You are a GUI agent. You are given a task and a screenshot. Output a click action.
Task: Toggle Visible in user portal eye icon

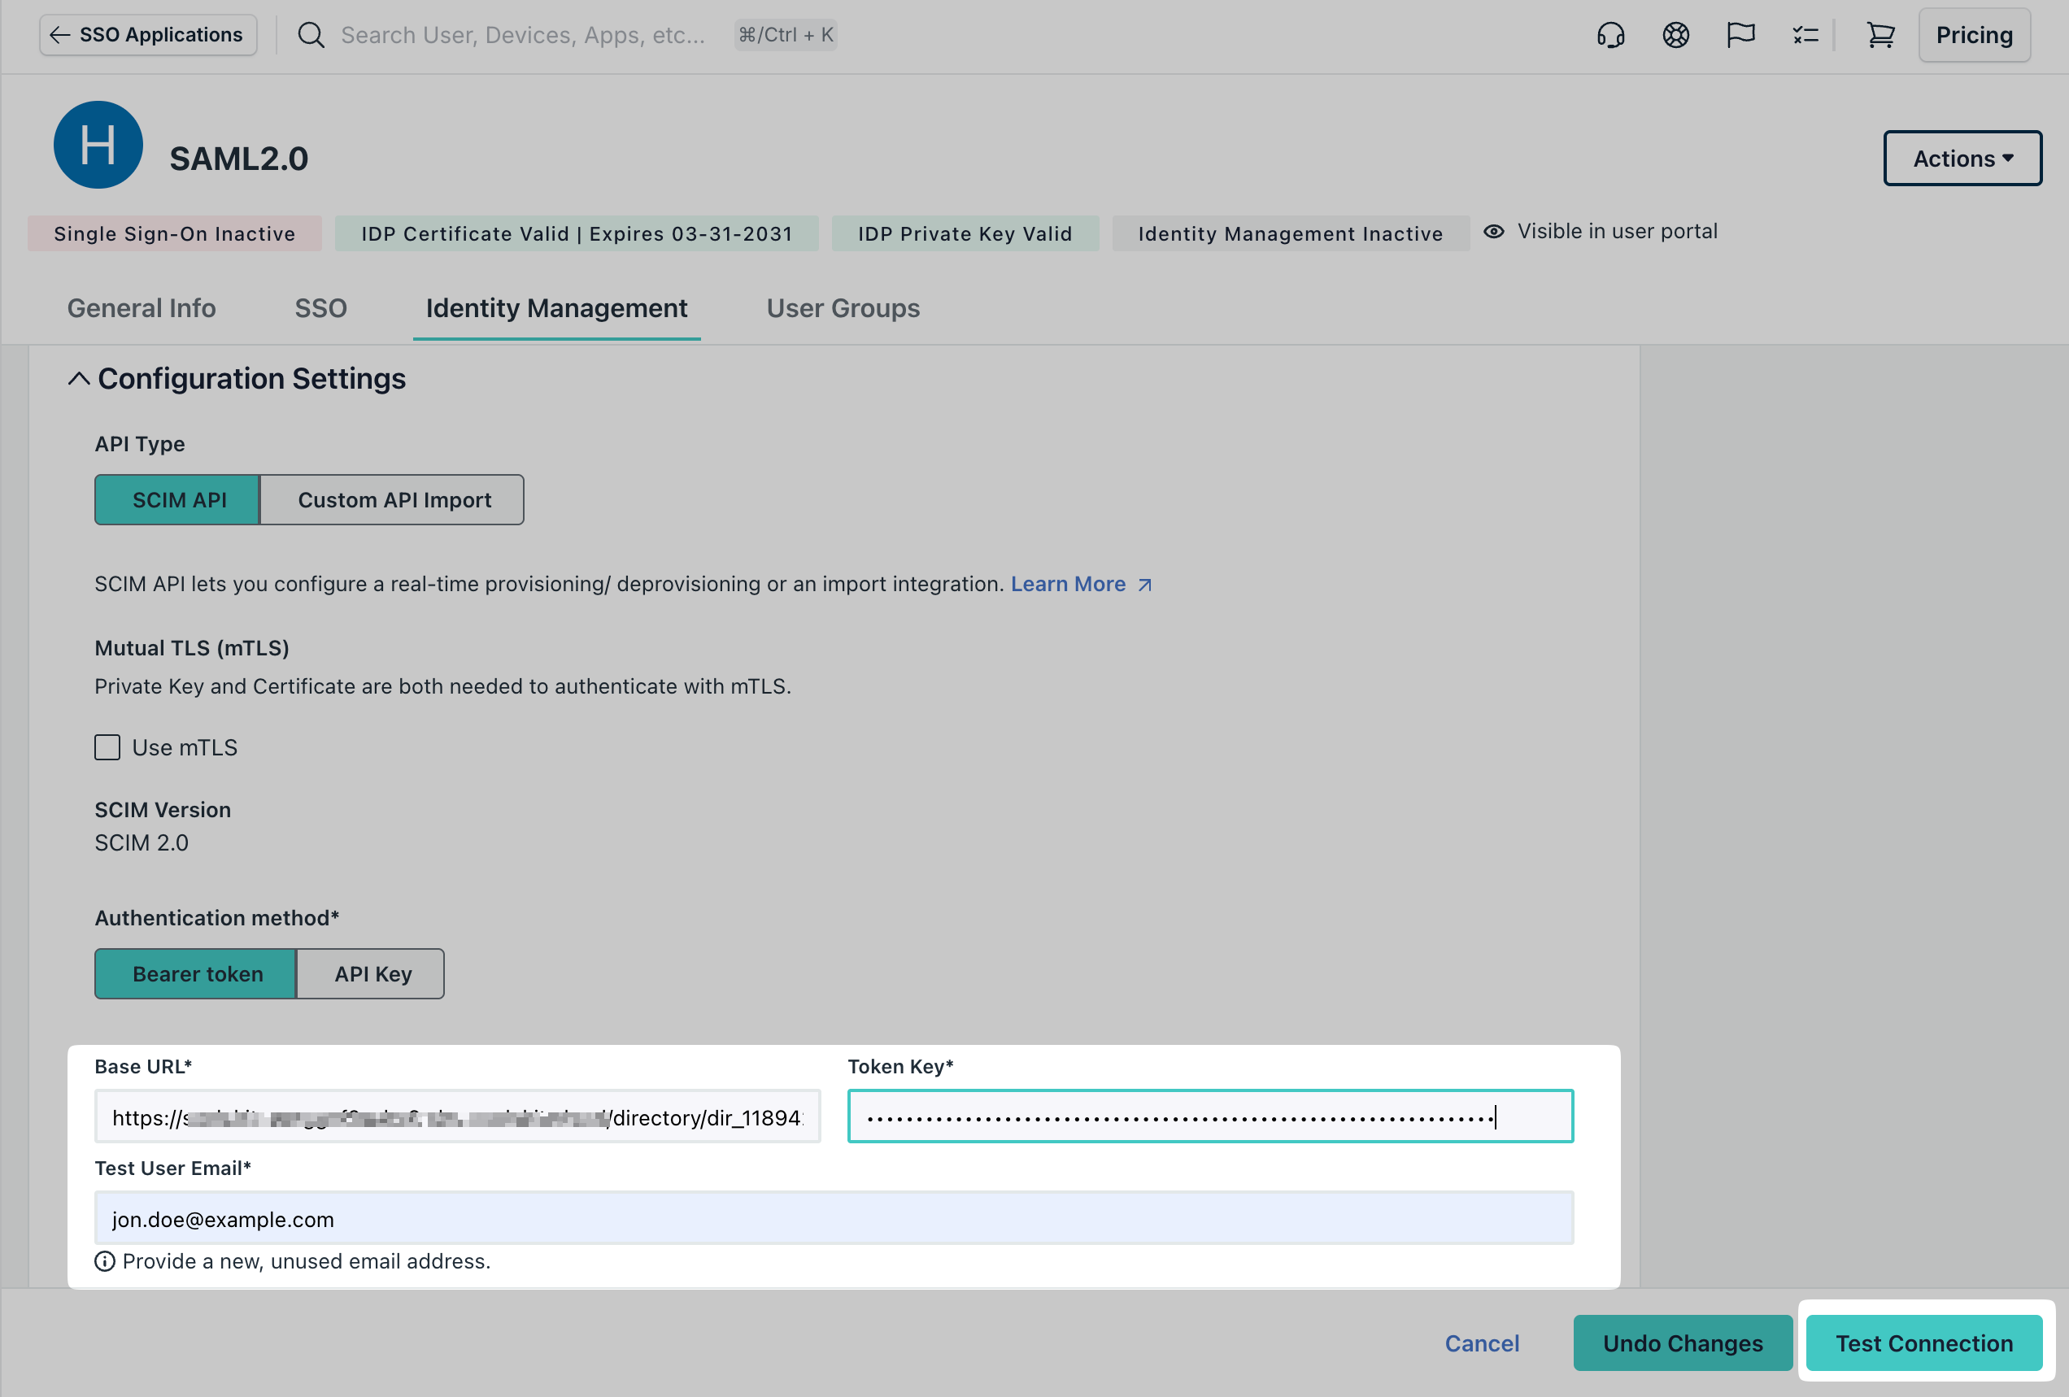(1493, 231)
